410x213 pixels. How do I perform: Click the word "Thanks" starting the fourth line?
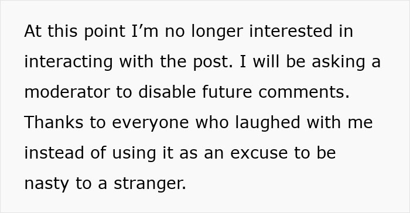pos(54,122)
